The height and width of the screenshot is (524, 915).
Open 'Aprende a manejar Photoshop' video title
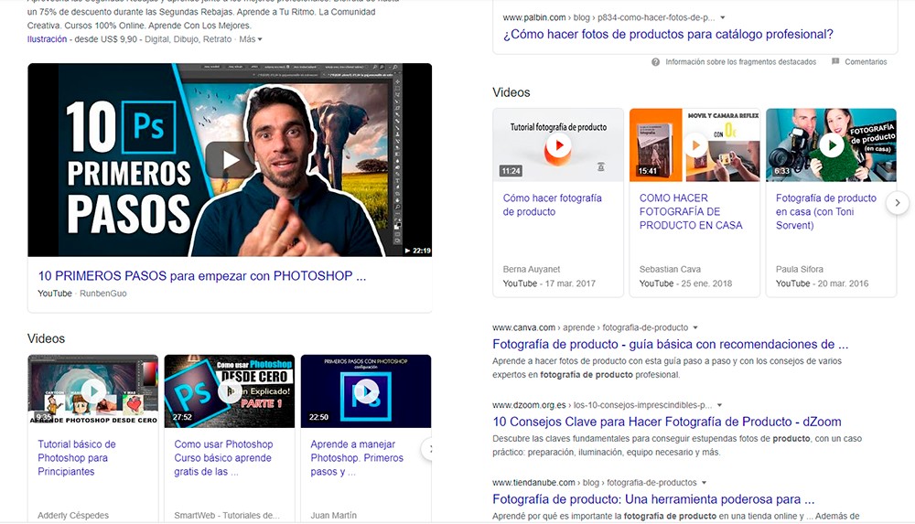(x=357, y=457)
